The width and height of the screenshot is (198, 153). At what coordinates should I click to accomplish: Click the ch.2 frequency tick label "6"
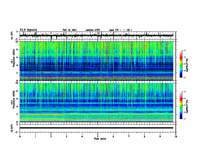point(17,99)
